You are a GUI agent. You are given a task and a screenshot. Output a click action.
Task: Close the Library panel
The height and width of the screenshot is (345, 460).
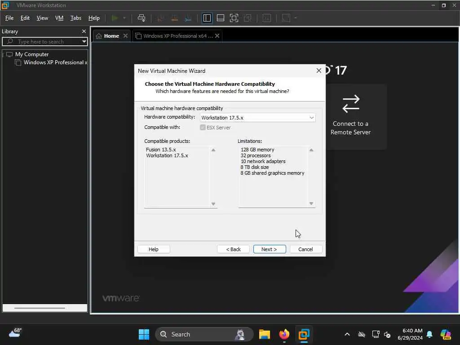click(84, 31)
